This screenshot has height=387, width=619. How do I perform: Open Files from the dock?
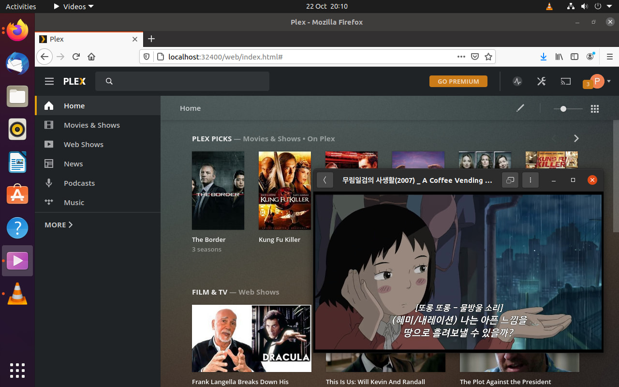(17, 96)
